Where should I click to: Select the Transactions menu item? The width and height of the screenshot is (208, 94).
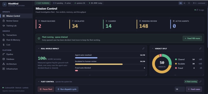[16, 35]
